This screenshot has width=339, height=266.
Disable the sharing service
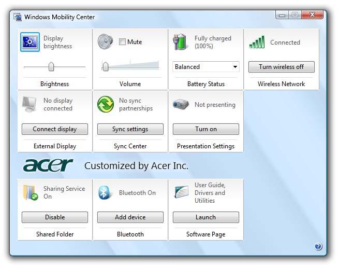(55, 217)
